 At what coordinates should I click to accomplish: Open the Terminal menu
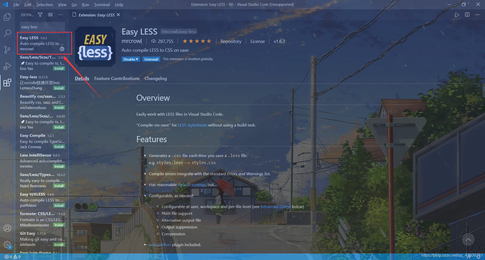102,5
